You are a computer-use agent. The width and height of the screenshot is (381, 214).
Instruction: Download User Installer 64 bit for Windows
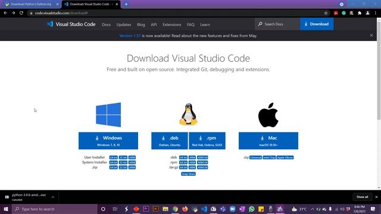tap(114, 158)
